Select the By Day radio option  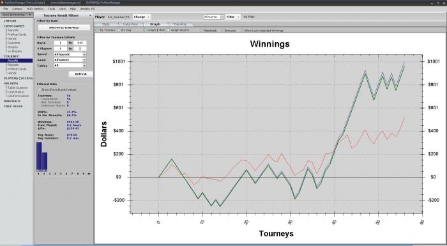pos(119,30)
